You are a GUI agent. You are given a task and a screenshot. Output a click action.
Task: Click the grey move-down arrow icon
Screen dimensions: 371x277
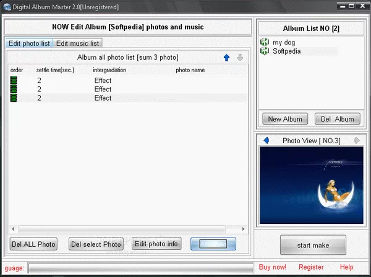240,57
